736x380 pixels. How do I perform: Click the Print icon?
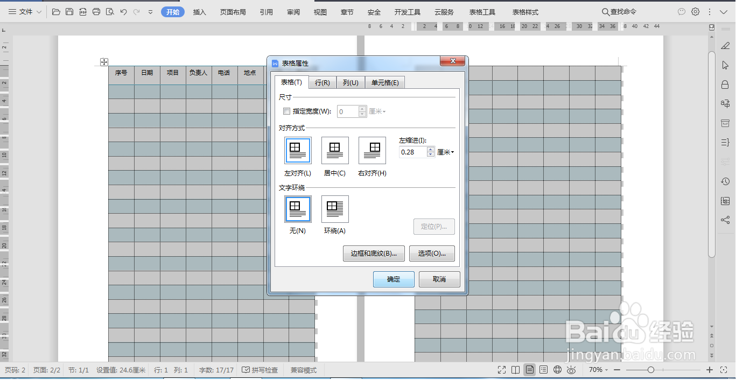coord(96,12)
